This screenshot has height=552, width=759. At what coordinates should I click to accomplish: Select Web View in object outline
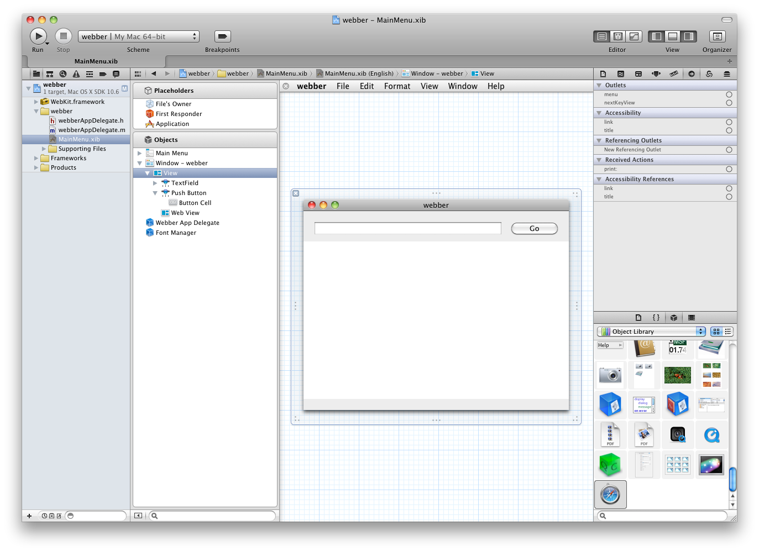185,213
